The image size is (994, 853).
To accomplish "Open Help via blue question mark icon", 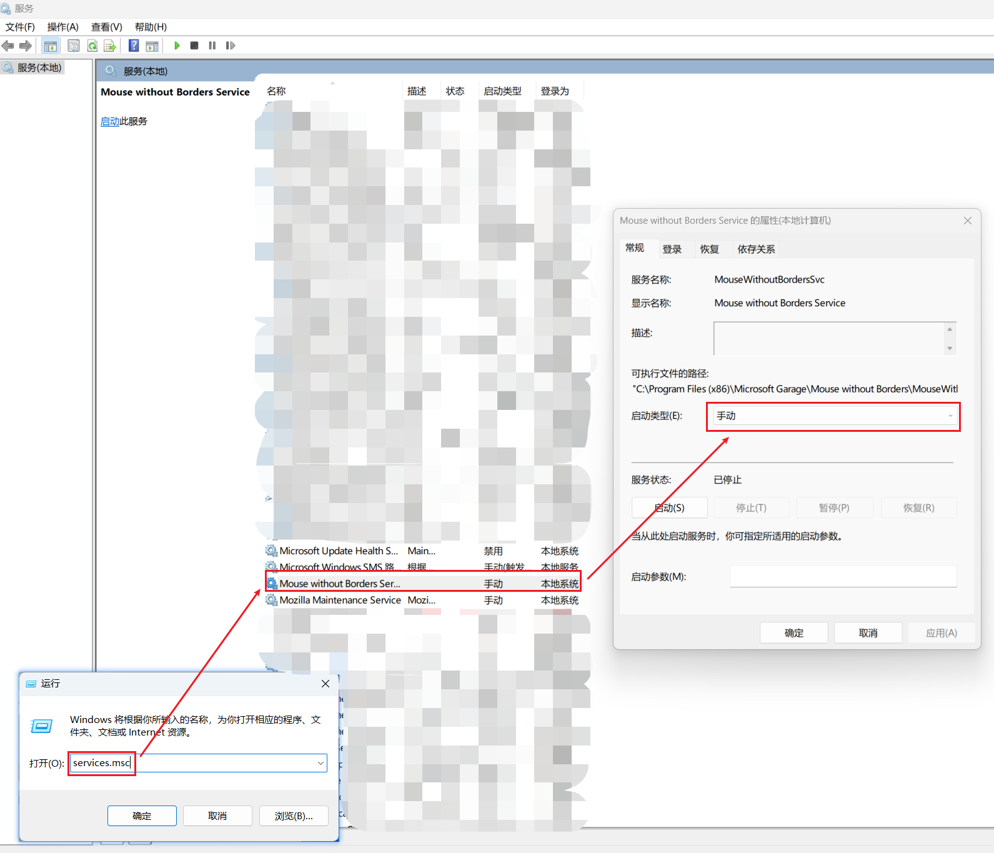I will coord(134,46).
